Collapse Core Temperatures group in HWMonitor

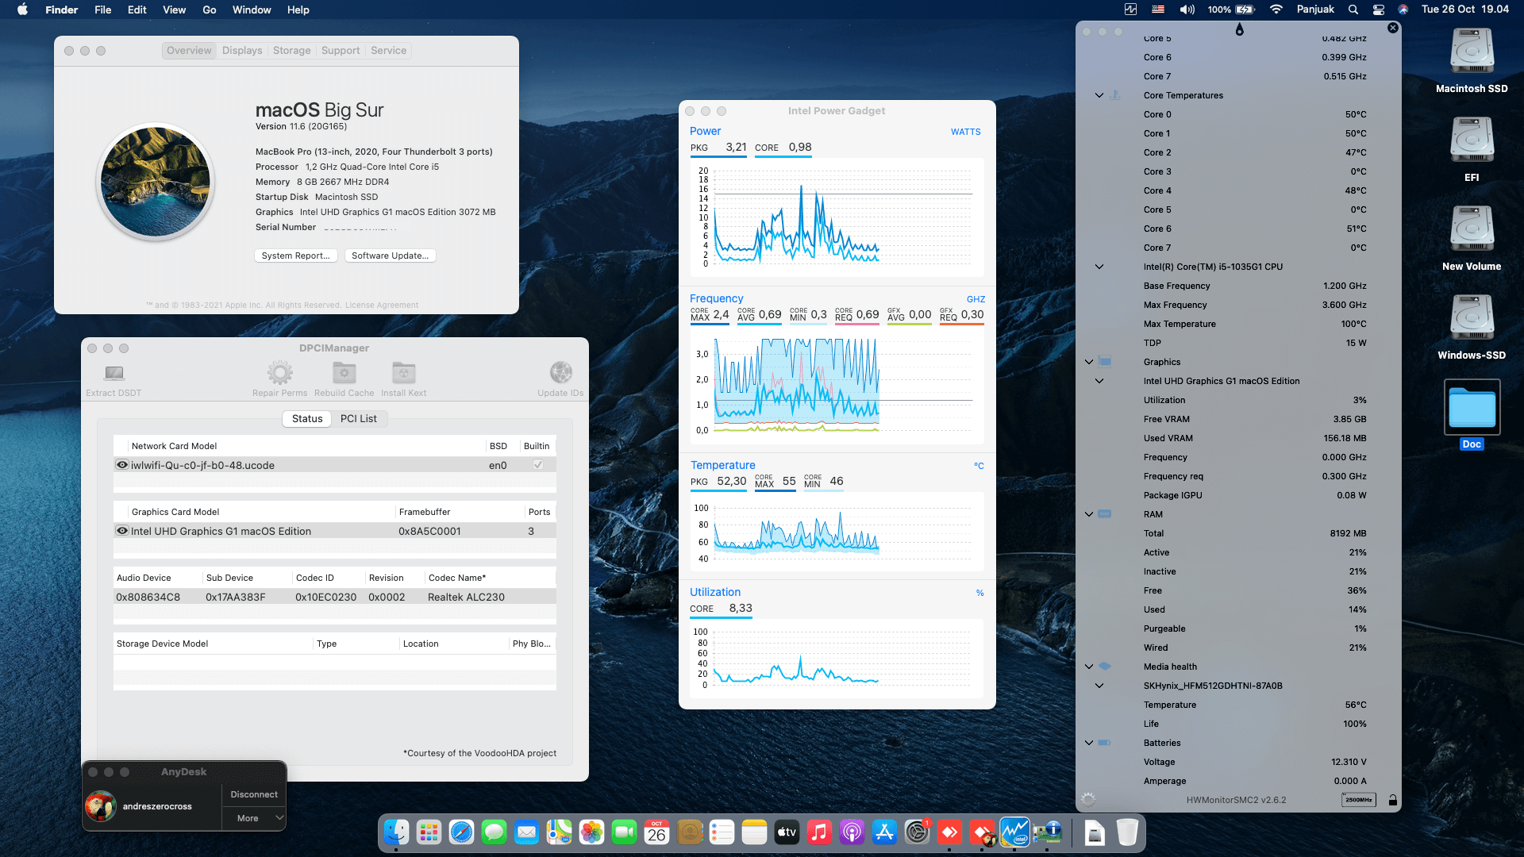[1099, 95]
